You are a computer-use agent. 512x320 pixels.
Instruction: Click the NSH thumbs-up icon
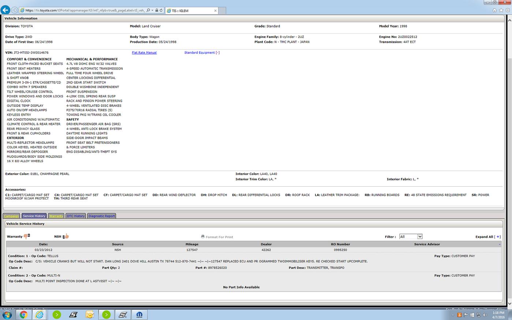pyautogui.click(x=66, y=236)
